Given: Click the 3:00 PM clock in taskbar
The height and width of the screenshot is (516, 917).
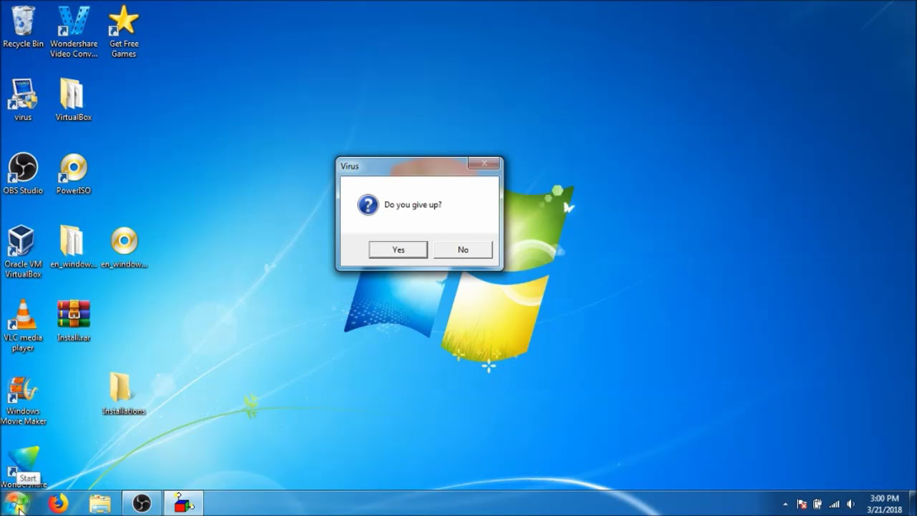Looking at the screenshot, I should (x=884, y=504).
